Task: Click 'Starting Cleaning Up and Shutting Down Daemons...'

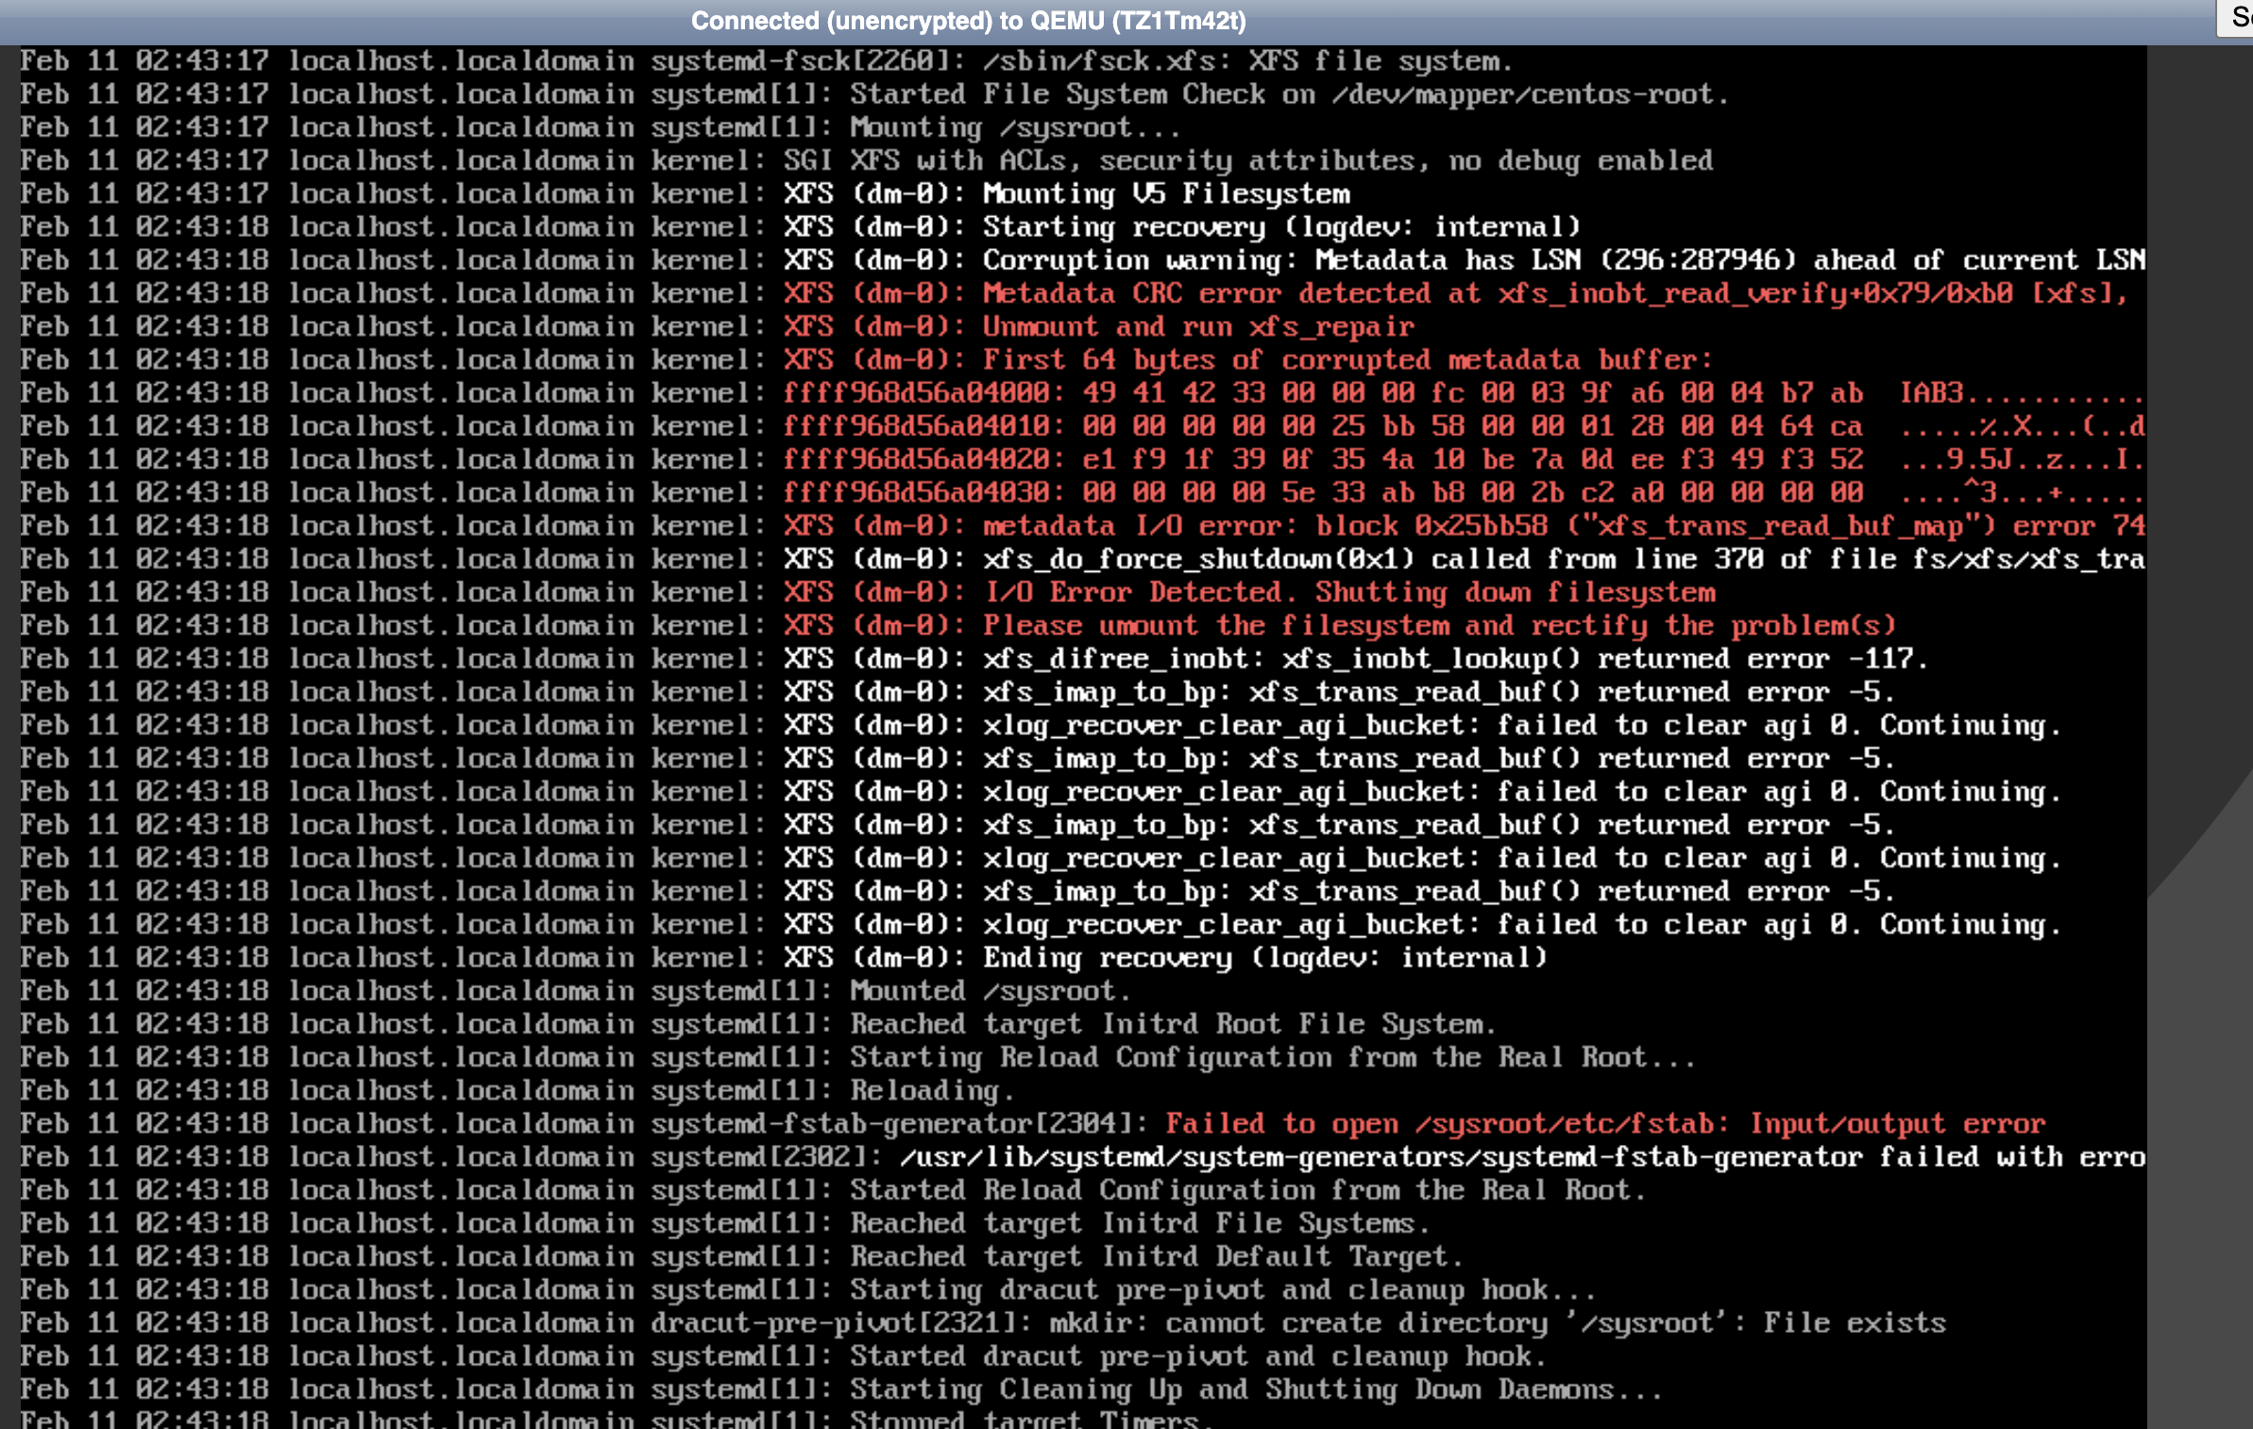Action: click(1256, 1388)
